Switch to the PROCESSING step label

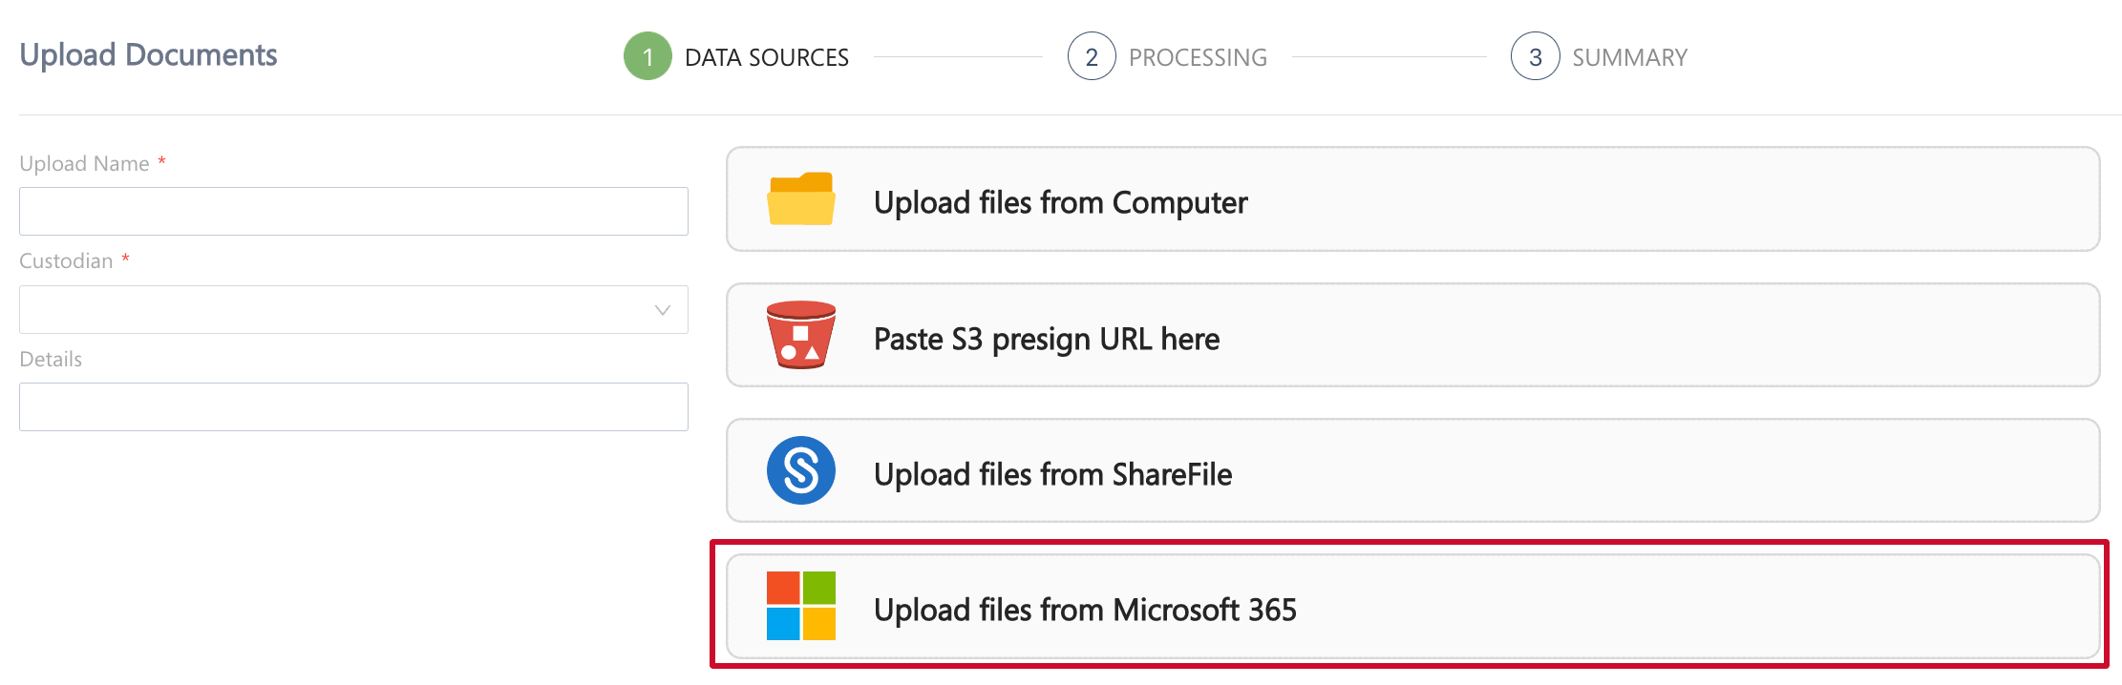[1198, 57]
